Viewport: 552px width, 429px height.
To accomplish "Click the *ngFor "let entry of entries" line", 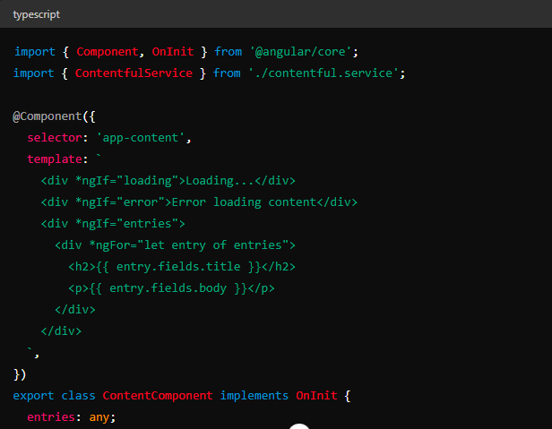I will (x=175, y=245).
